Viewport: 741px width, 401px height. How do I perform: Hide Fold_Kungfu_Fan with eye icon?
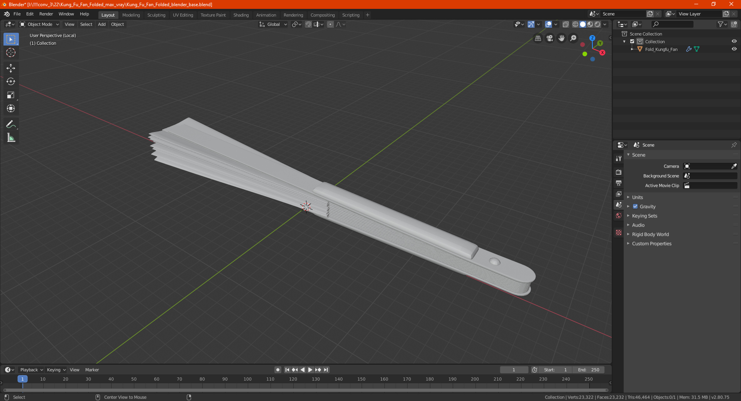[734, 49]
